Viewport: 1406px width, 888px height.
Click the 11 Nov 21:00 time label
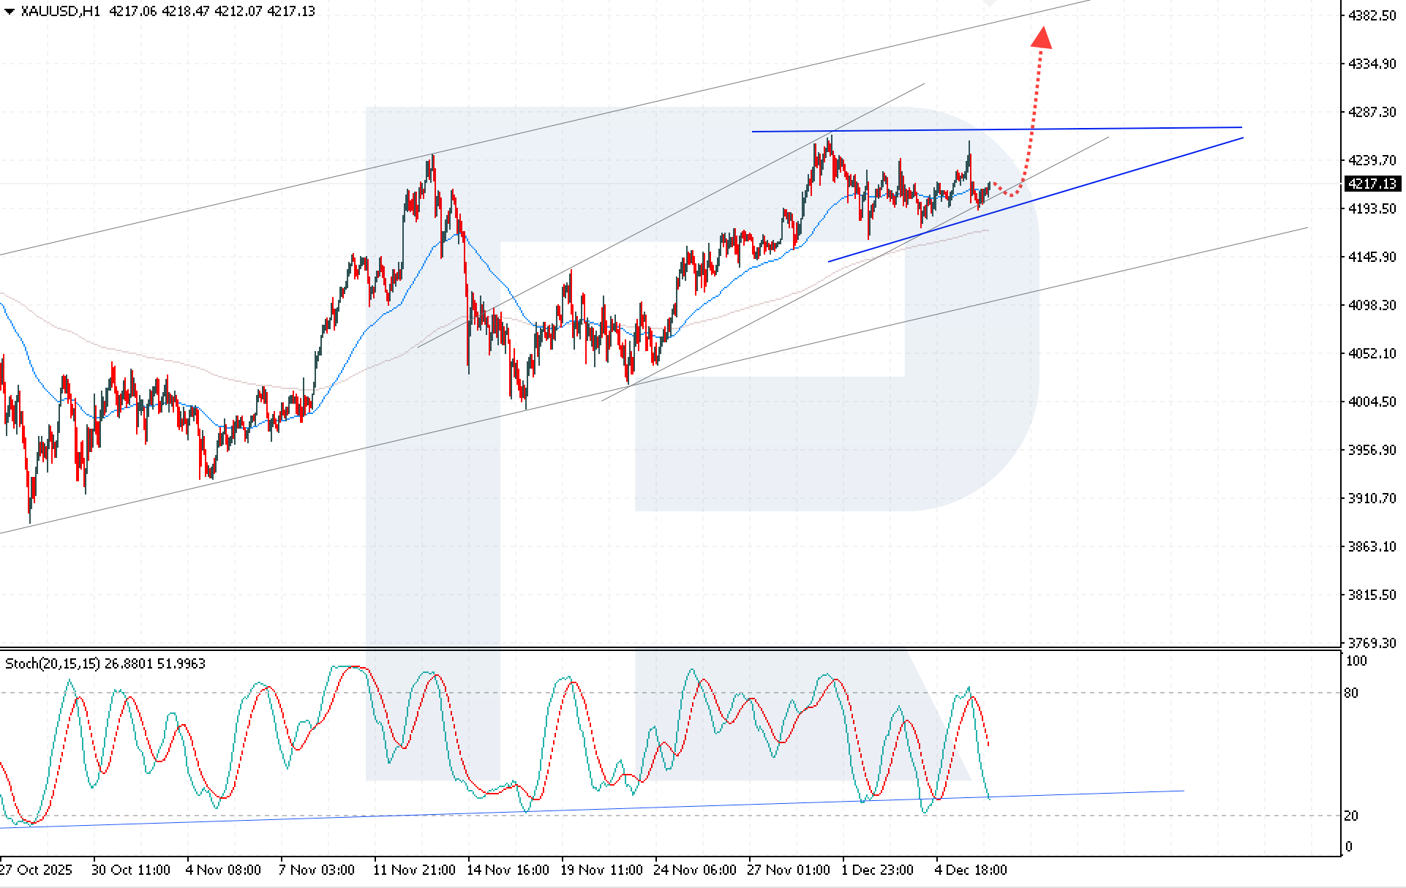[414, 870]
